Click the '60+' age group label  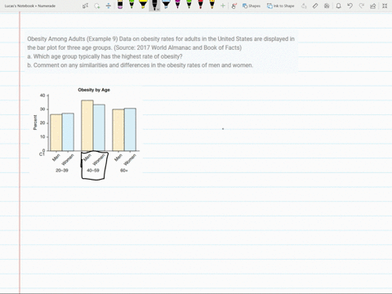pos(124,171)
